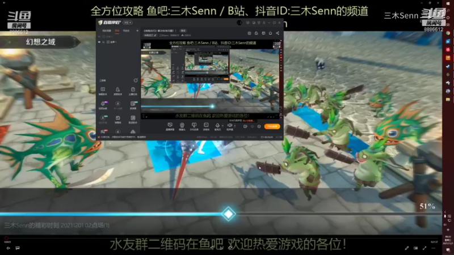Switch to the 我的场景 tab

(107, 31)
